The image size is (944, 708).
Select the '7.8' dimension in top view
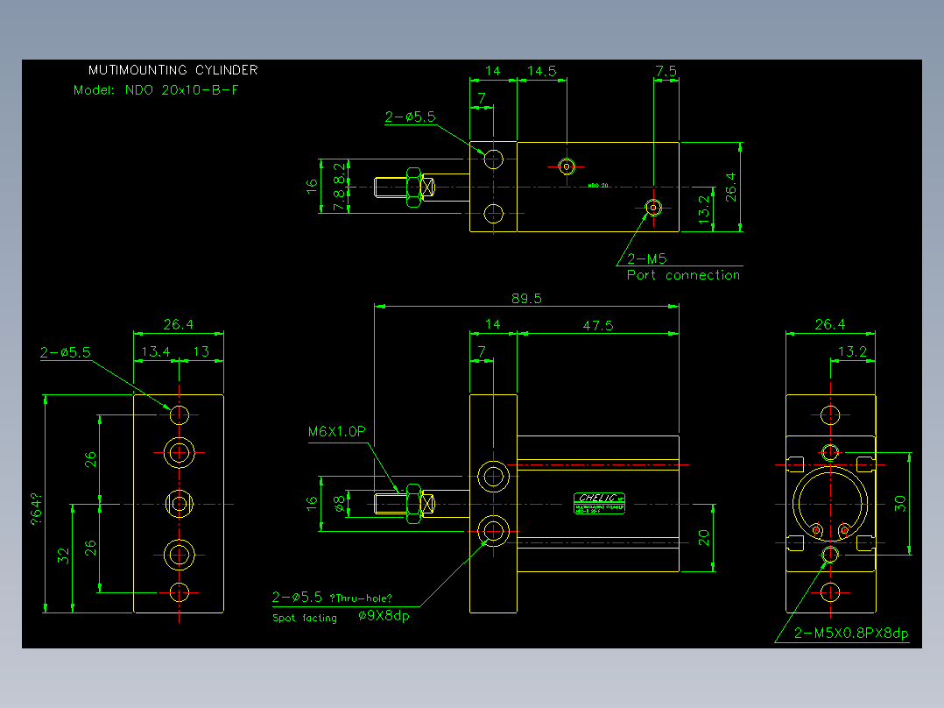[339, 200]
